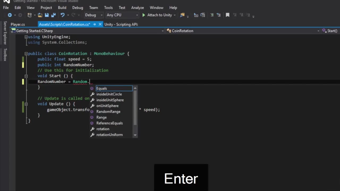Open the Undo history dropdown arrow

68,15
